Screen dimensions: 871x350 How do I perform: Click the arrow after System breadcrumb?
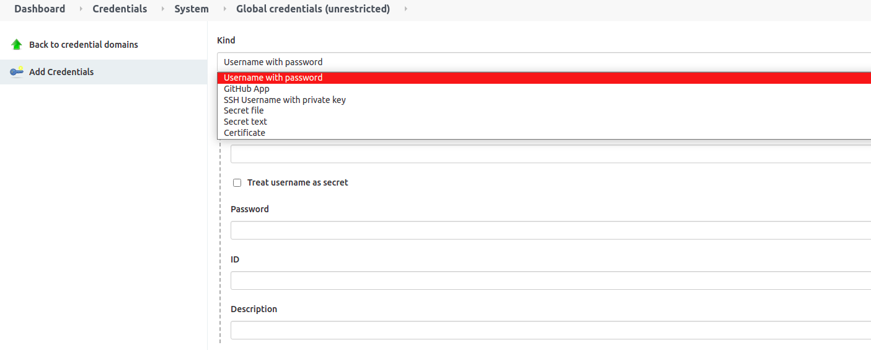(224, 9)
